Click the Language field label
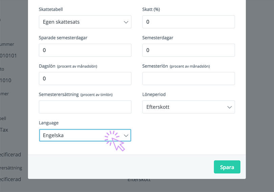 click(x=49, y=123)
